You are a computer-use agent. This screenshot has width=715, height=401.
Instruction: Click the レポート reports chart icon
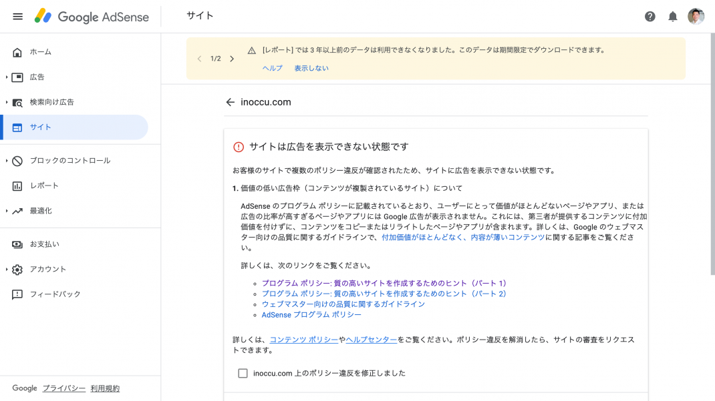(x=17, y=185)
